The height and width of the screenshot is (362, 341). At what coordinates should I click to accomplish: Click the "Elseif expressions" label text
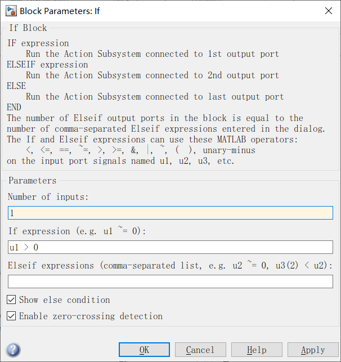[51, 265]
